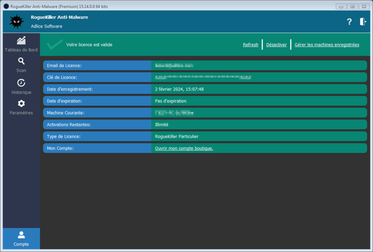Click the Refresh link
Image resolution: width=373 pixels, height=252 pixels.
coord(251,45)
